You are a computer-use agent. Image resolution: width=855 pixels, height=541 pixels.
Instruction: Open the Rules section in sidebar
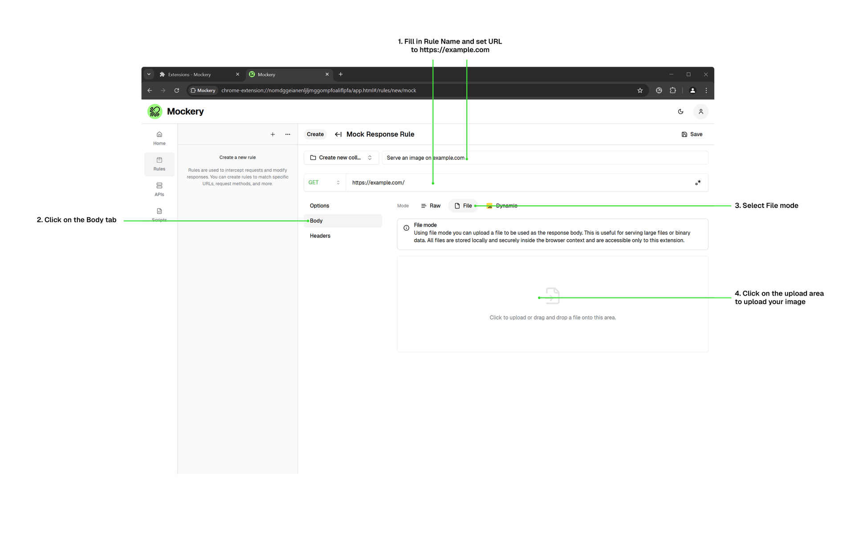[159, 164]
